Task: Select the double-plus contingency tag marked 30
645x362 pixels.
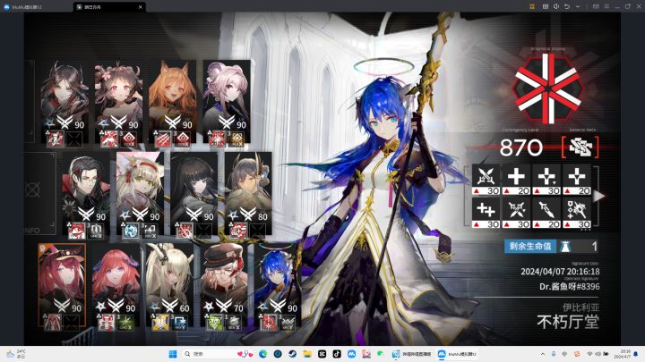Action: [486, 213]
